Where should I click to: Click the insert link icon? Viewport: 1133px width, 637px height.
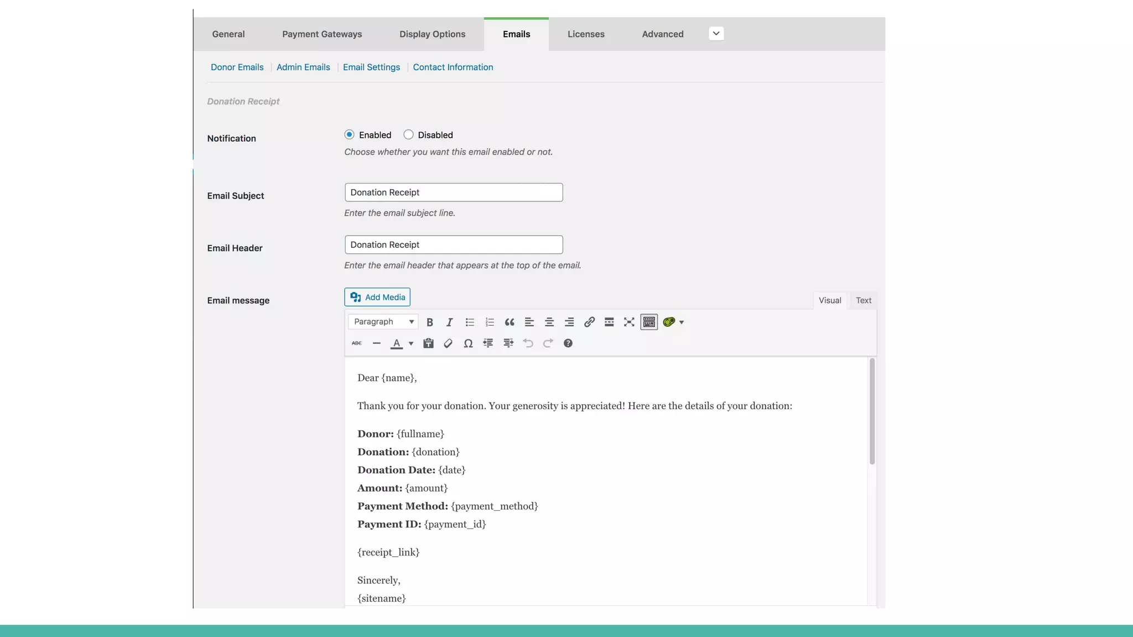click(x=589, y=322)
